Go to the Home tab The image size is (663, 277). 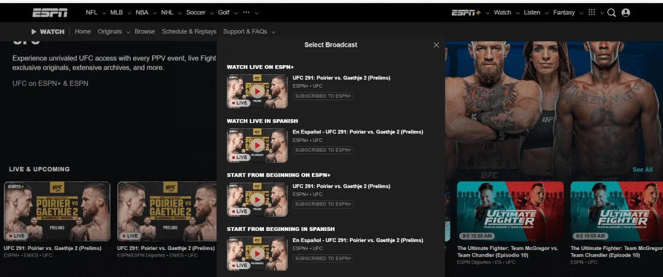pyautogui.click(x=83, y=32)
